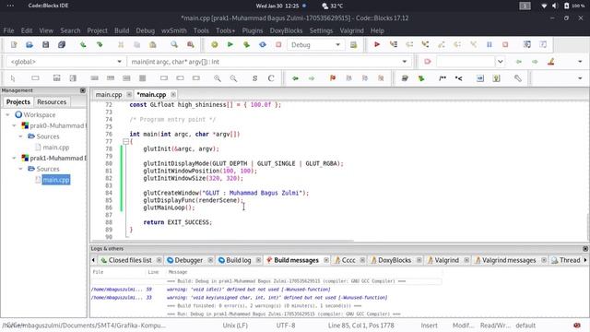Collapse the Workspace tree node
The image size is (590, 332).
[7, 114]
